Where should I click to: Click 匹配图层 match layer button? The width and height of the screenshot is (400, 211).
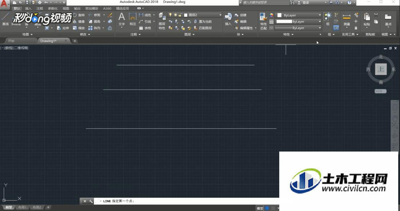coord(203,28)
